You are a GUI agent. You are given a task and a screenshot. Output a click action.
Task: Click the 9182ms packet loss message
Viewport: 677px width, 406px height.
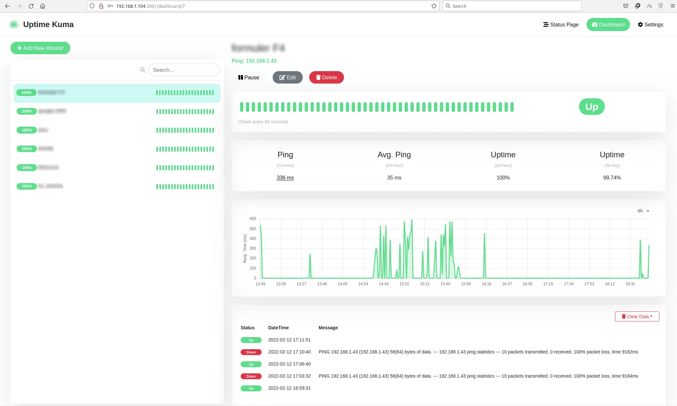pos(478,352)
